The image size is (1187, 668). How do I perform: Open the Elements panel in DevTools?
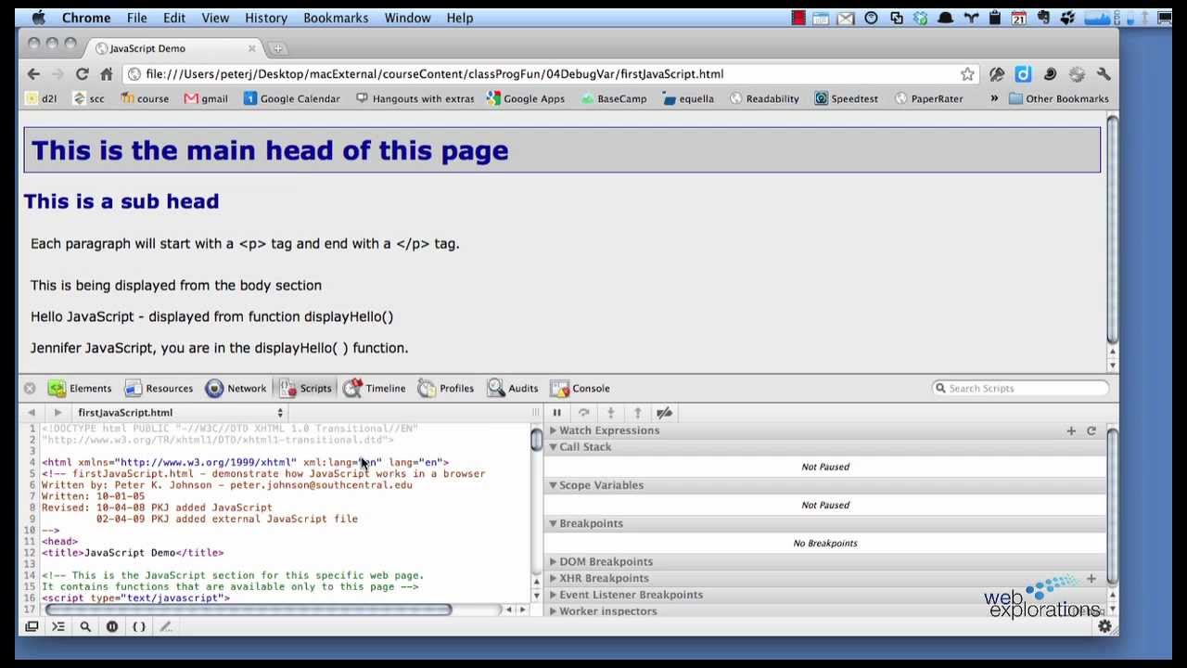[80, 389]
